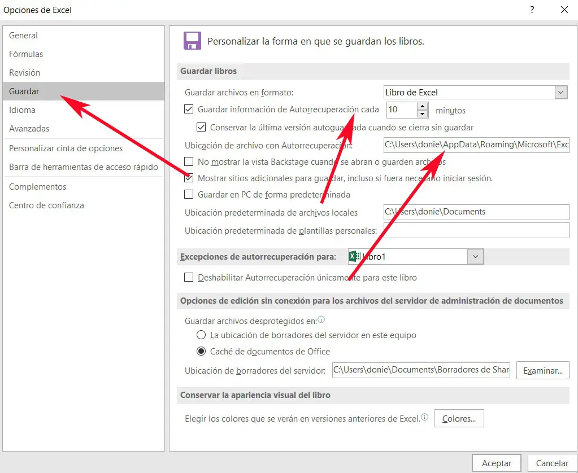Enable 'Guardar en PC de forma predeterminada'
Screen dimensions: 578x473
(x=189, y=194)
